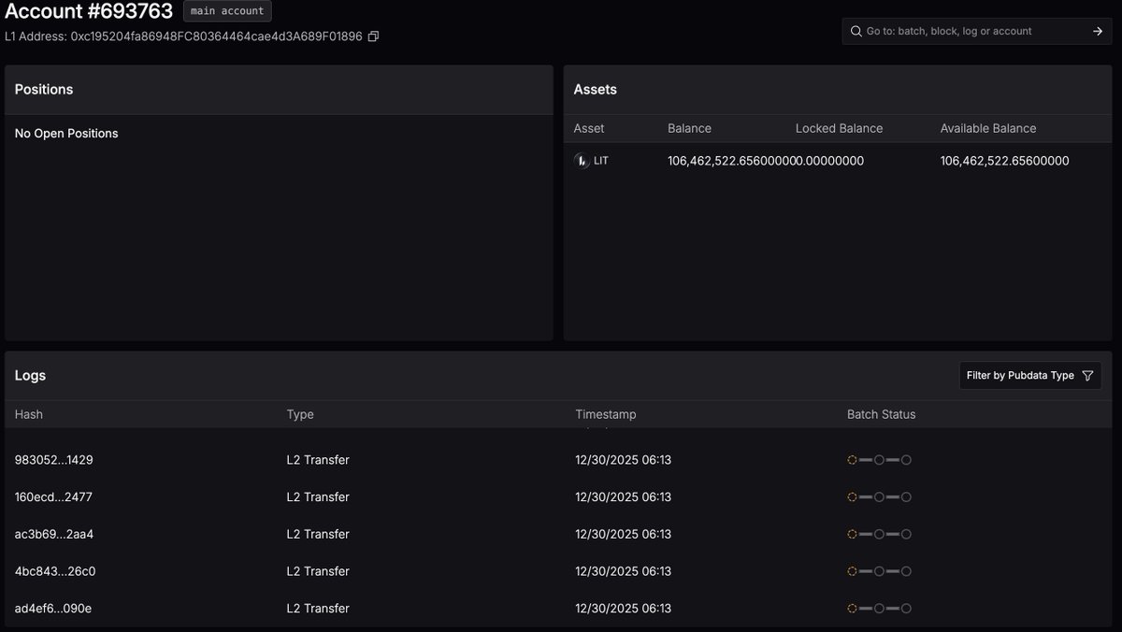Switch to the Positions panel
Screen dimensions: 1122x632
[43, 89]
